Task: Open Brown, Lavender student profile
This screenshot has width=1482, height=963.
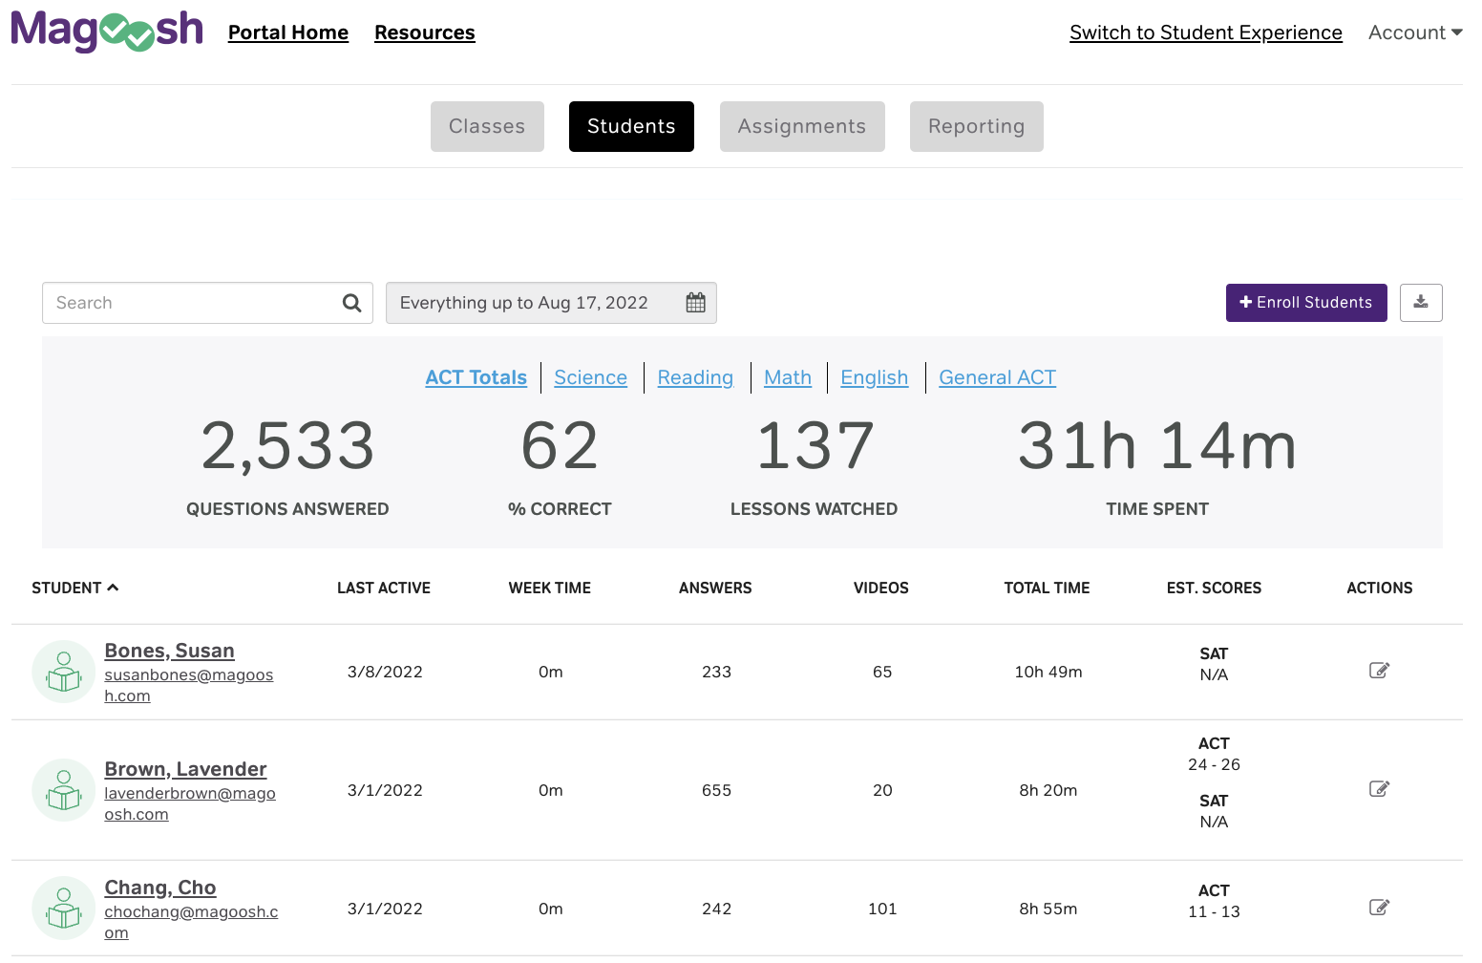Action: [x=185, y=769]
